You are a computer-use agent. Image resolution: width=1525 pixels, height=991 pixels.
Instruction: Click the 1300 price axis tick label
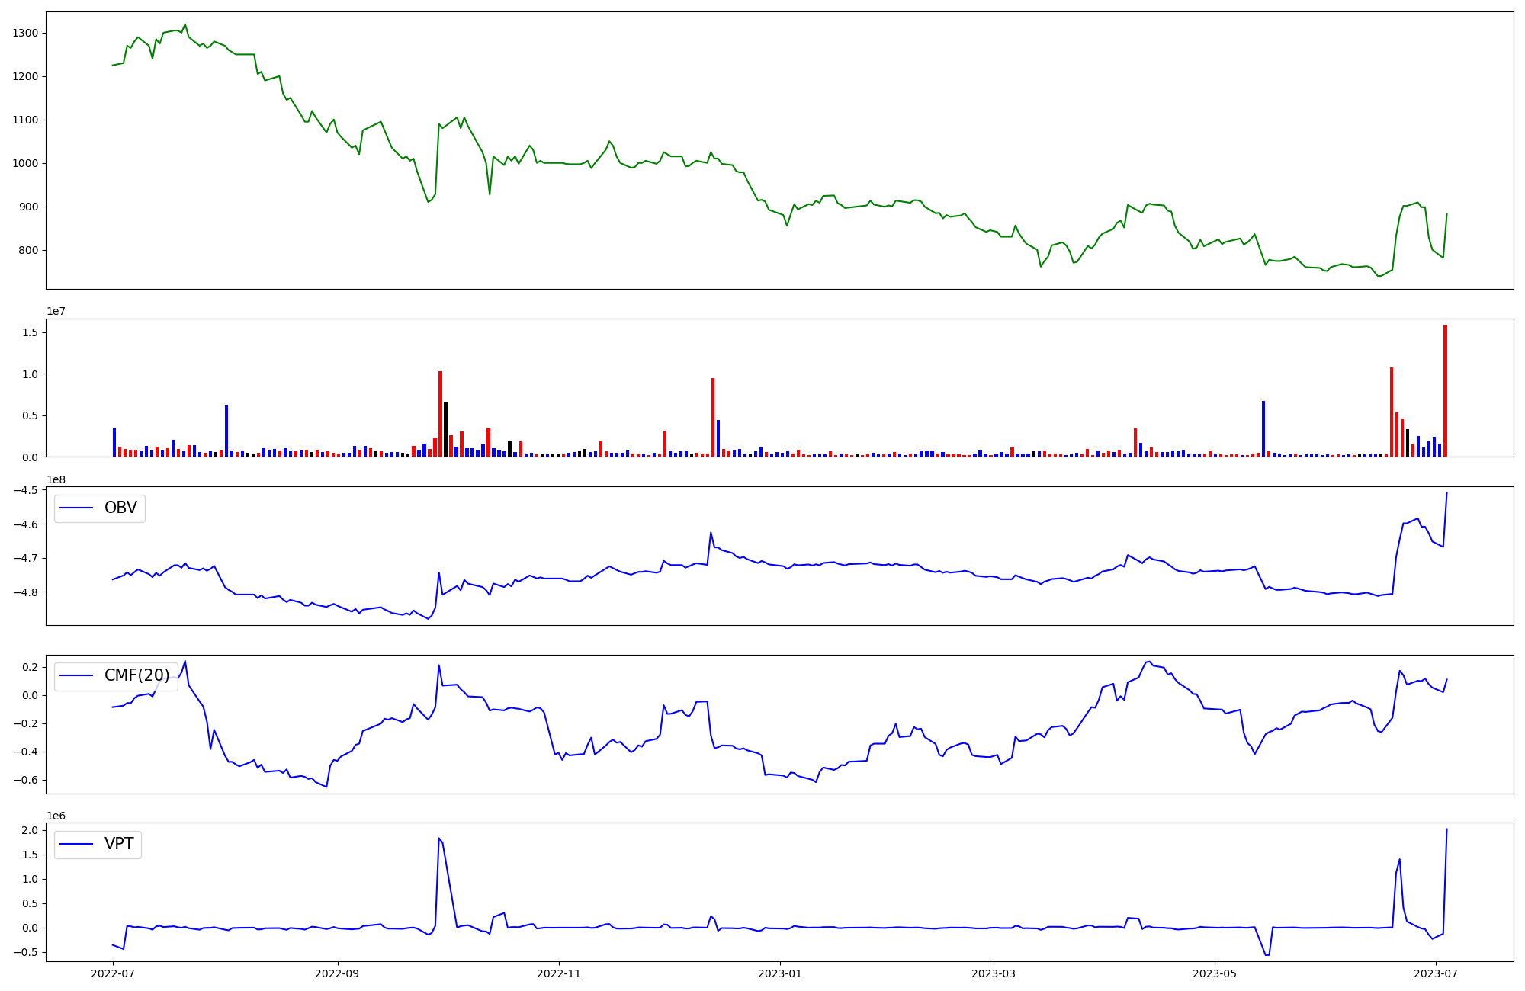[26, 33]
